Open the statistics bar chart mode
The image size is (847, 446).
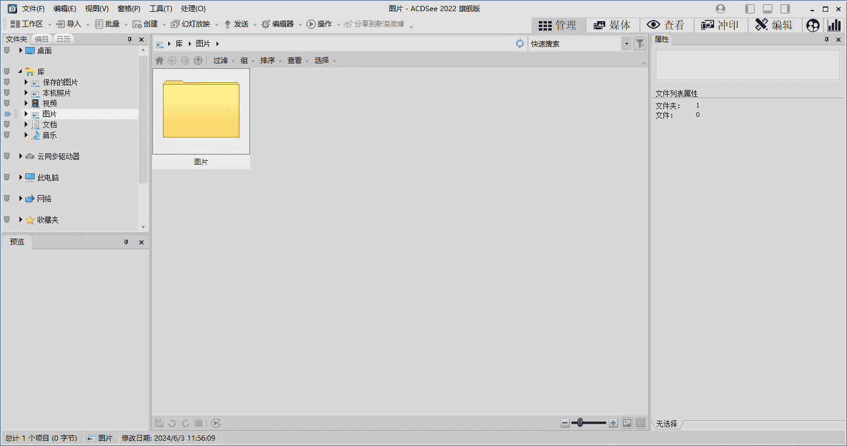(834, 25)
